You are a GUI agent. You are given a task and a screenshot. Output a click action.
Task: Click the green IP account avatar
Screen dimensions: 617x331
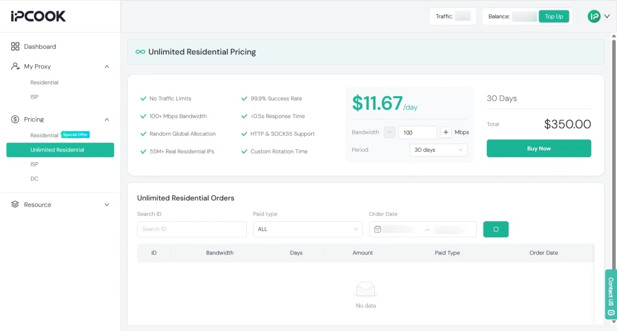point(594,17)
